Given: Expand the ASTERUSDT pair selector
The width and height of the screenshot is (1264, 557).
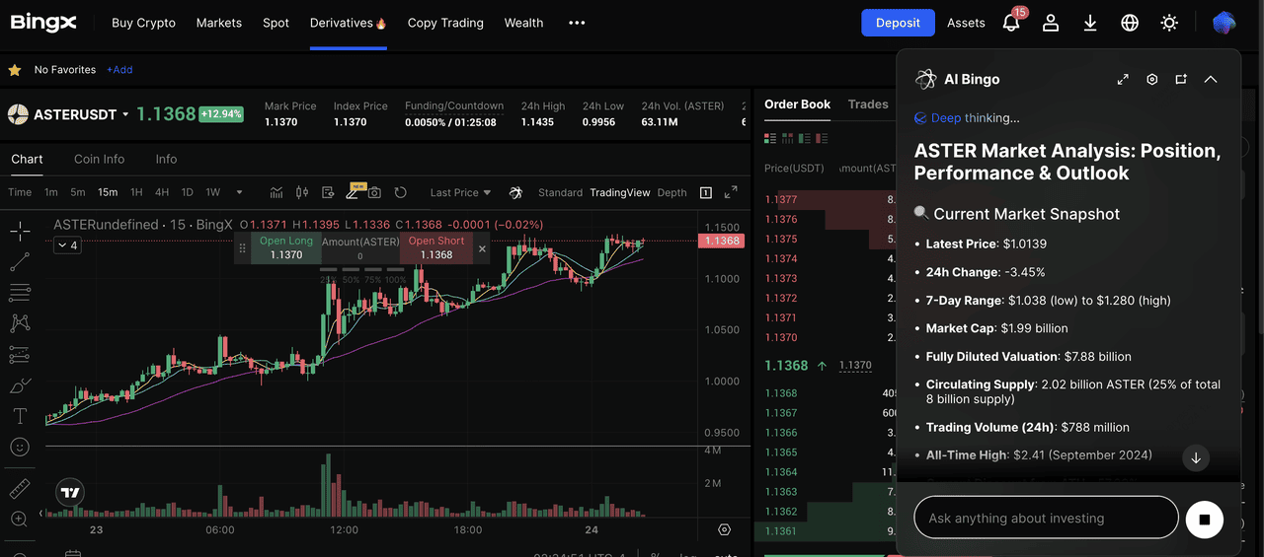Looking at the screenshot, I should click(x=125, y=114).
